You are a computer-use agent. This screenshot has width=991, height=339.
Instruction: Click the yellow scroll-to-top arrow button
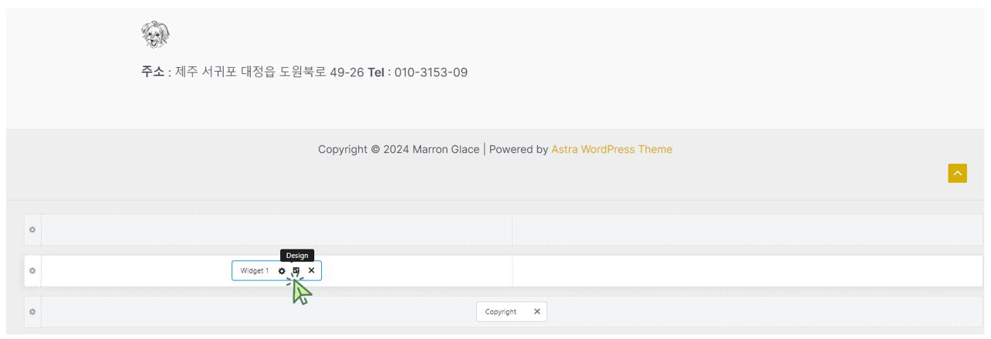(957, 174)
